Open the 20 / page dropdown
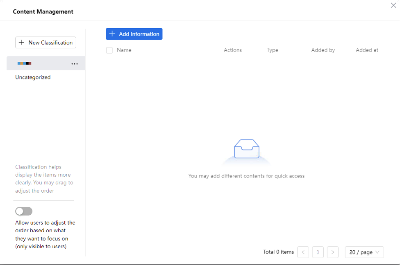 [364, 252]
